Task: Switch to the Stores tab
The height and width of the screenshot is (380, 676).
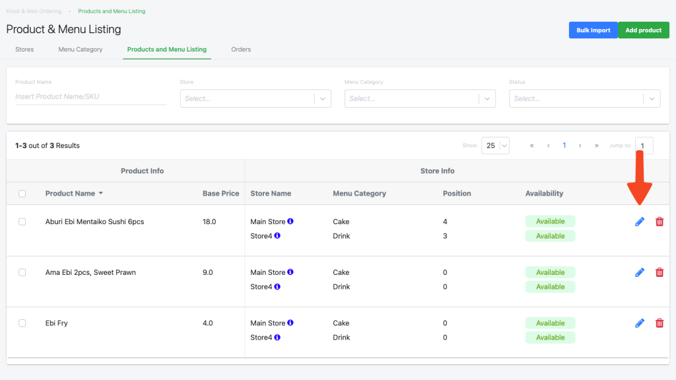Action: [x=24, y=49]
